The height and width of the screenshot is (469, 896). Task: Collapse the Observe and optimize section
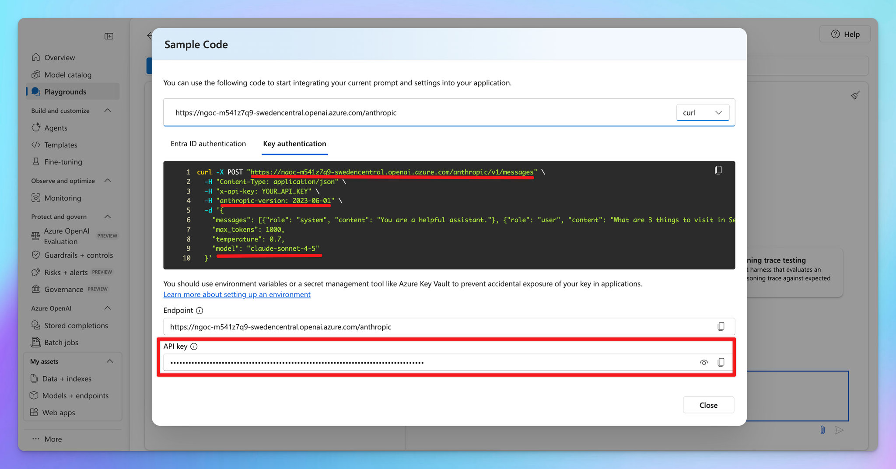[108, 181]
